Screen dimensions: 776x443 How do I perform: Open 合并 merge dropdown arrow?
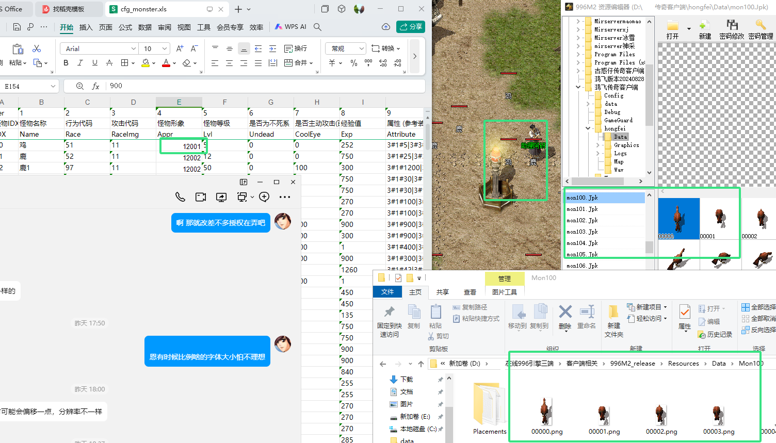tap(311, 63)
